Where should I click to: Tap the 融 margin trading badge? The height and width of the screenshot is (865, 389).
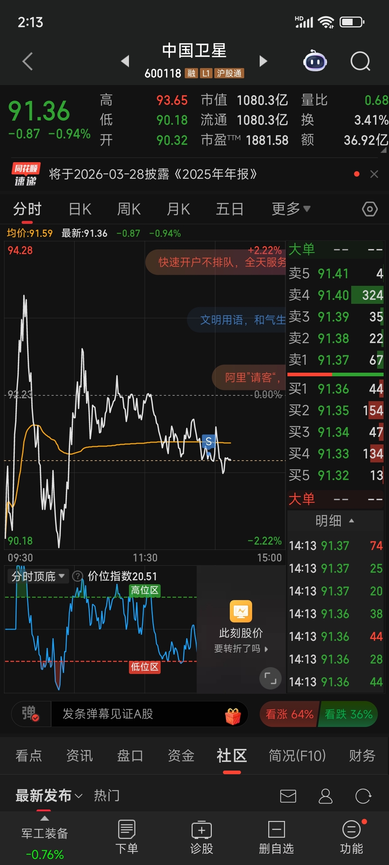click(191, 74)
